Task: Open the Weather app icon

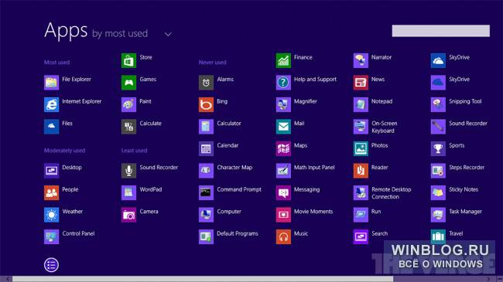Action: click(x=51, y=215)
